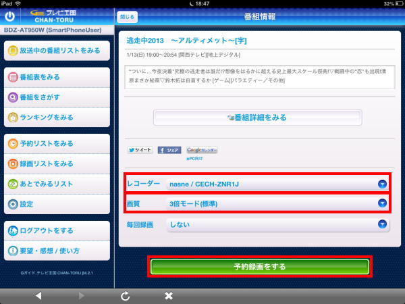Share the program with the ツイート button
Image resolution: width=405 pixels, height=304 pixels.
[140, 150]
